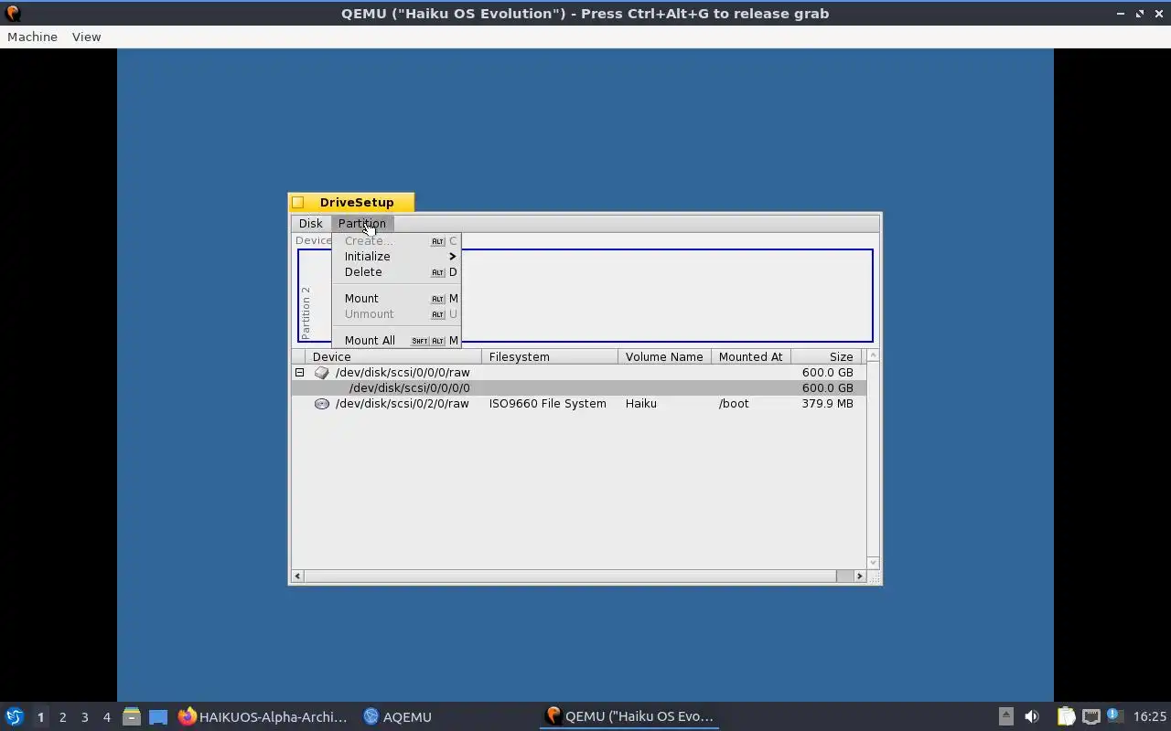Click the QEMU Haiku OS Evo taskbar entry
The width and height of the screenshot is (1171, 731).
click(628, 716)
